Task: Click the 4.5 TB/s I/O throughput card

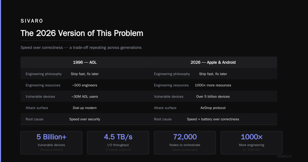Action: [118, 143]
